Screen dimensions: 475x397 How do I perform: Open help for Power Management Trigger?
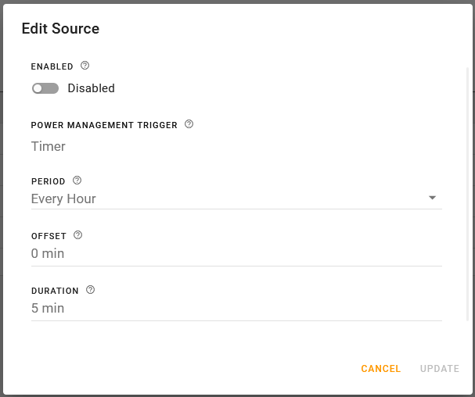(x=189, y=124)
